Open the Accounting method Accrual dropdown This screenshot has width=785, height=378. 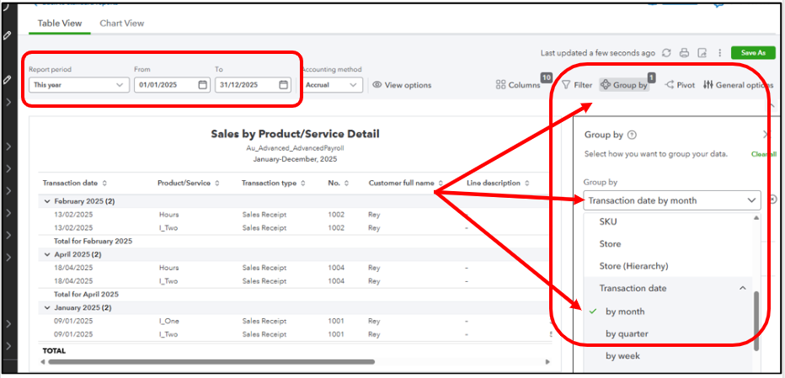[x=332, y=85]
